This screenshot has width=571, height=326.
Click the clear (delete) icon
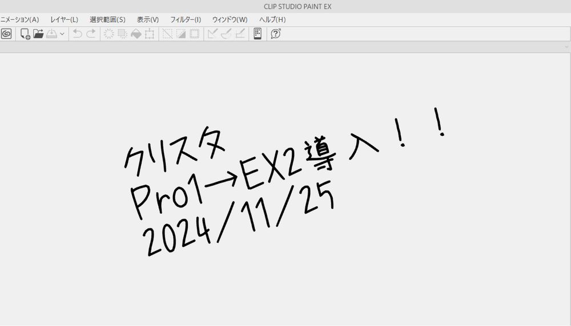[108, 34]
